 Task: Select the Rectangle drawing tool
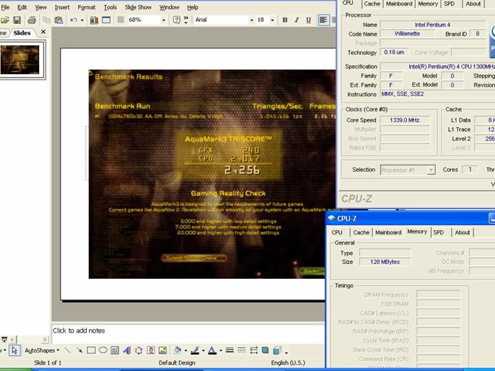(x=91, y=350)
